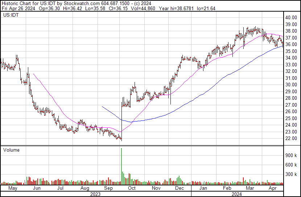Click the May month label
301x197 pixels.
(13, 188)
